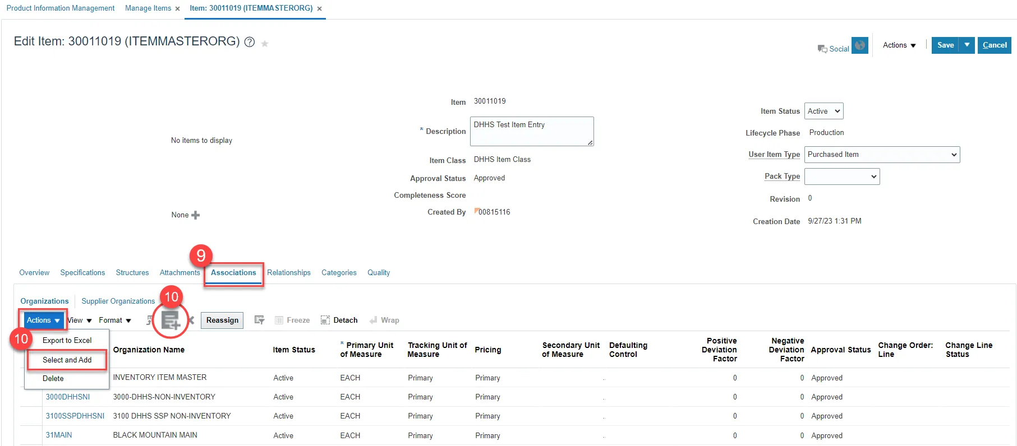
Task: Open the Item Status dropdown
Action: 823,111
